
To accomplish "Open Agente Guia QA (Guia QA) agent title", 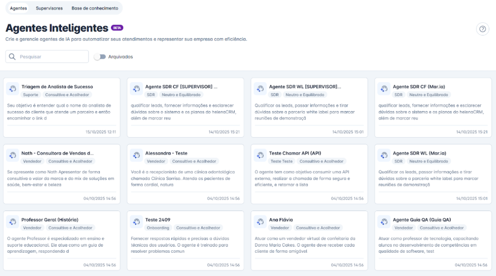I will 422,220.
